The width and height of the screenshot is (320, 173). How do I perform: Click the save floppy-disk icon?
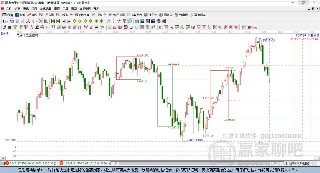(x=153, y=21)
